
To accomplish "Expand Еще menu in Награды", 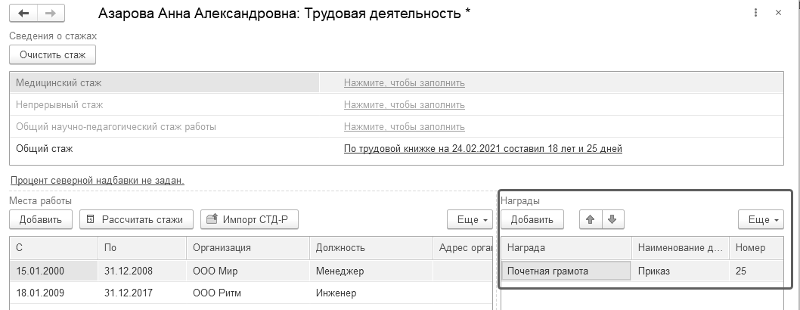I will (764, 219).
